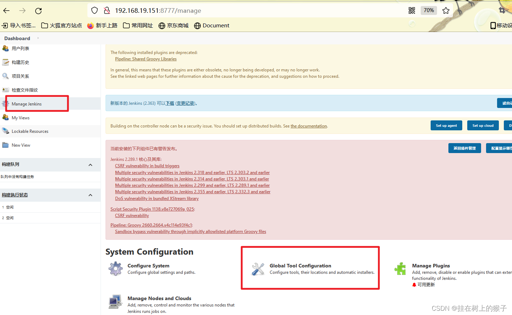Open the LTS 2.303.2 vulnerabilities link

pyautogui.click(x=192, y=173)
